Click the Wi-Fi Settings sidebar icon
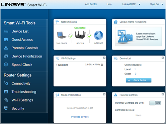 coord(6,100)
